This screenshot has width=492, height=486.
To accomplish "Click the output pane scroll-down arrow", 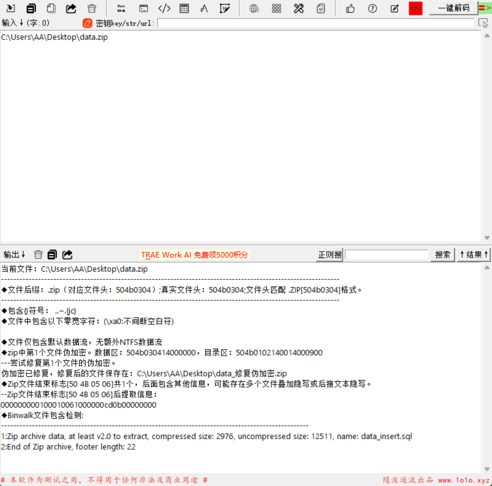I will pyautogui.click(x=487, y=469).
